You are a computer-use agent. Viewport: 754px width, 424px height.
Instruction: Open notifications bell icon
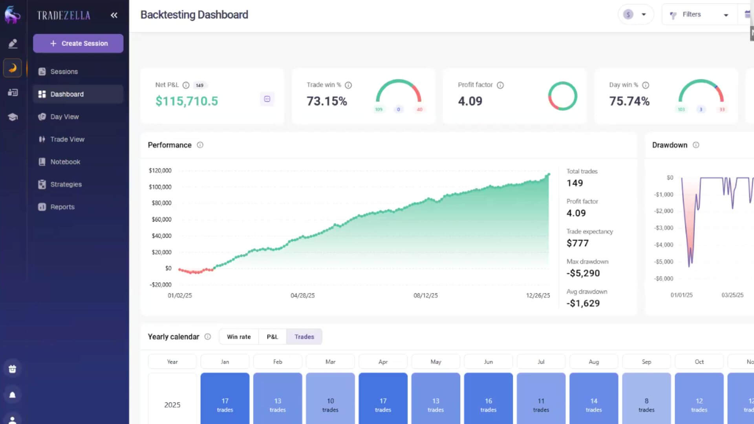pos(13,395)
